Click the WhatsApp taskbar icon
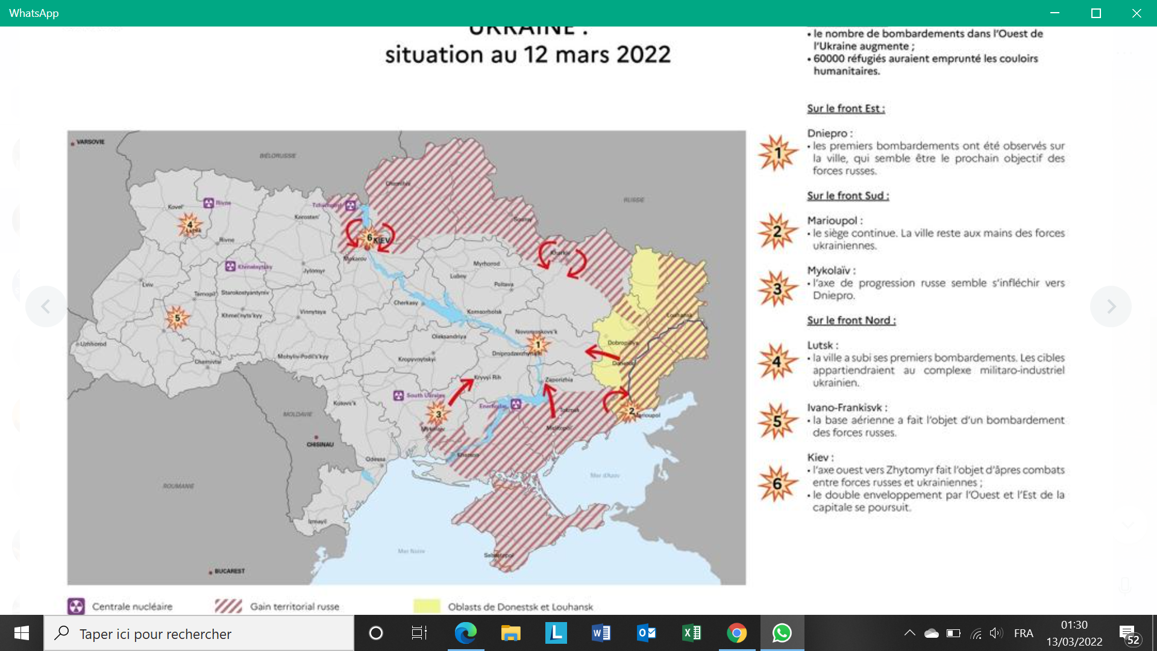Image resolution: width=1157 pixels, height=651 pixels. pyautogui.click(x=782, y=633)
